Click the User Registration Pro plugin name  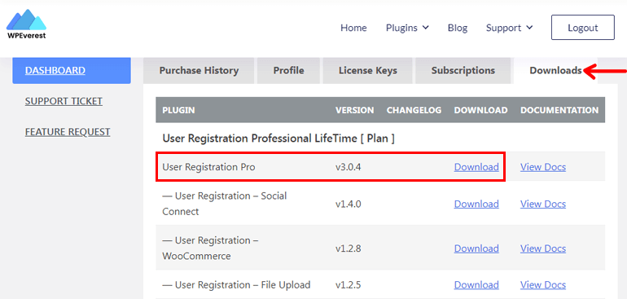(208, 167)
